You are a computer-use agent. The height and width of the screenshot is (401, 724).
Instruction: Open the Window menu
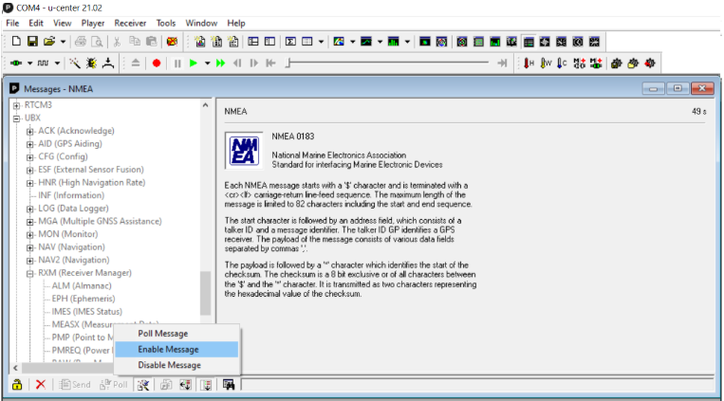pos(201,23)
